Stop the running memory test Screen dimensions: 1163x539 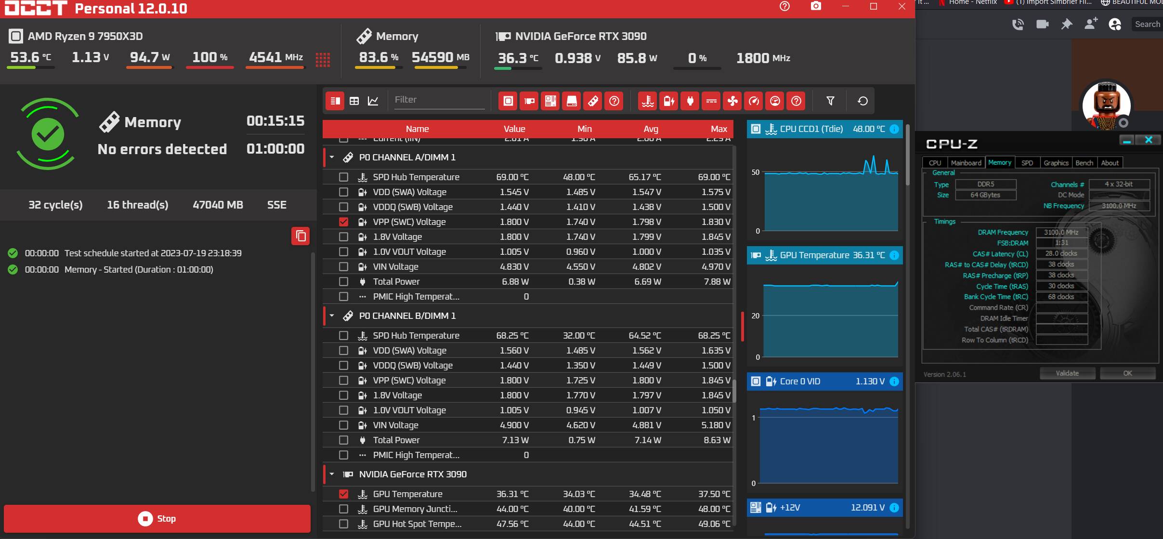[x=157, y=519]
